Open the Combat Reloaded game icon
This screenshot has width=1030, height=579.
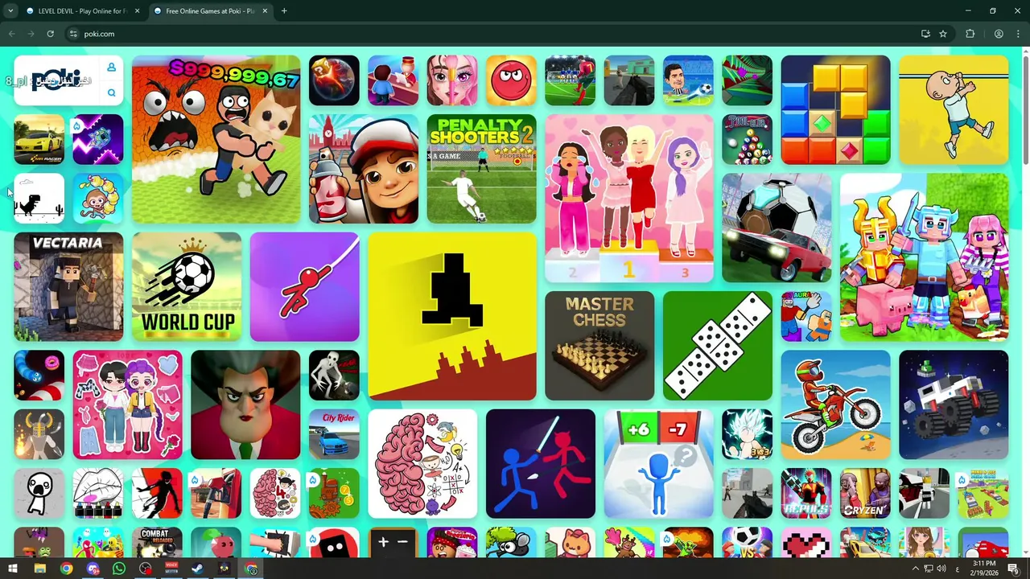pos(157,543)
